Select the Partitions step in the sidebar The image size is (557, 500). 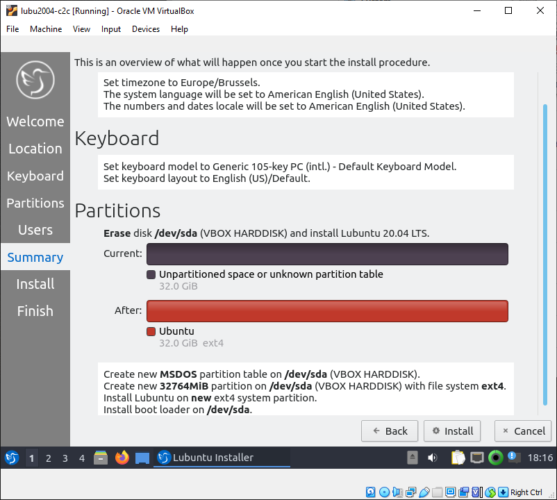pos(35,203)
